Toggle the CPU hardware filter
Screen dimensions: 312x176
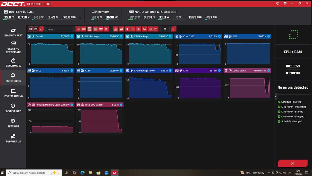(78, 29)
